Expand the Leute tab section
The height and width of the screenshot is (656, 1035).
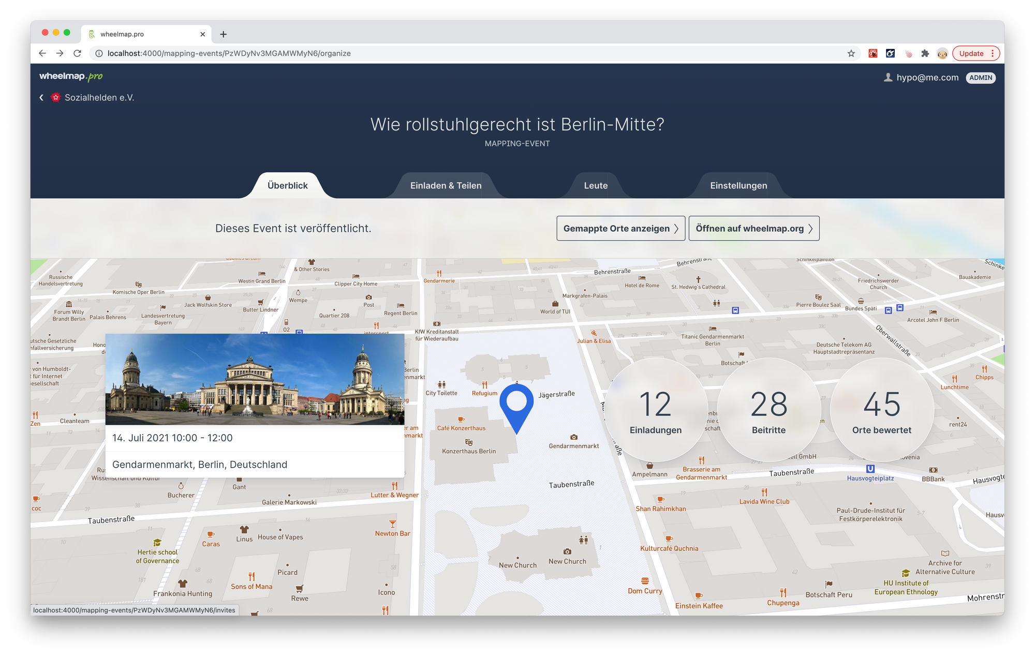click(x=596, y=184)
